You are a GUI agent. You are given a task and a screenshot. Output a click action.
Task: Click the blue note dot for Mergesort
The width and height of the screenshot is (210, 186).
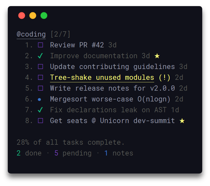coord(39,100)
